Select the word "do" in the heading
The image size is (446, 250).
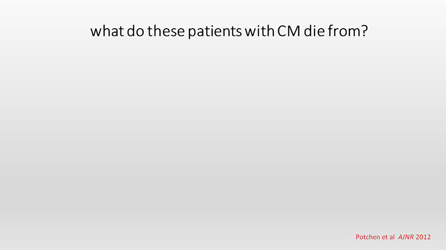(135, 31)
